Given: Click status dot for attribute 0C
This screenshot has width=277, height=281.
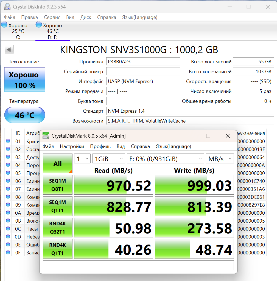Looking at the screenshot, I should [8, 228].
